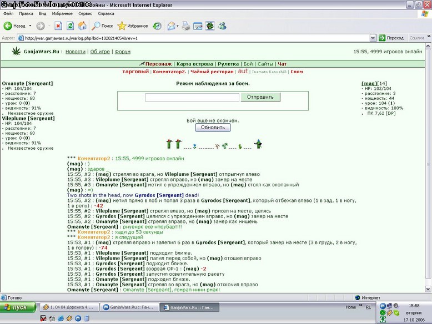Click the Print toolbar icon
The height and width of the screenshot is (324, 432).
(185, 26)
